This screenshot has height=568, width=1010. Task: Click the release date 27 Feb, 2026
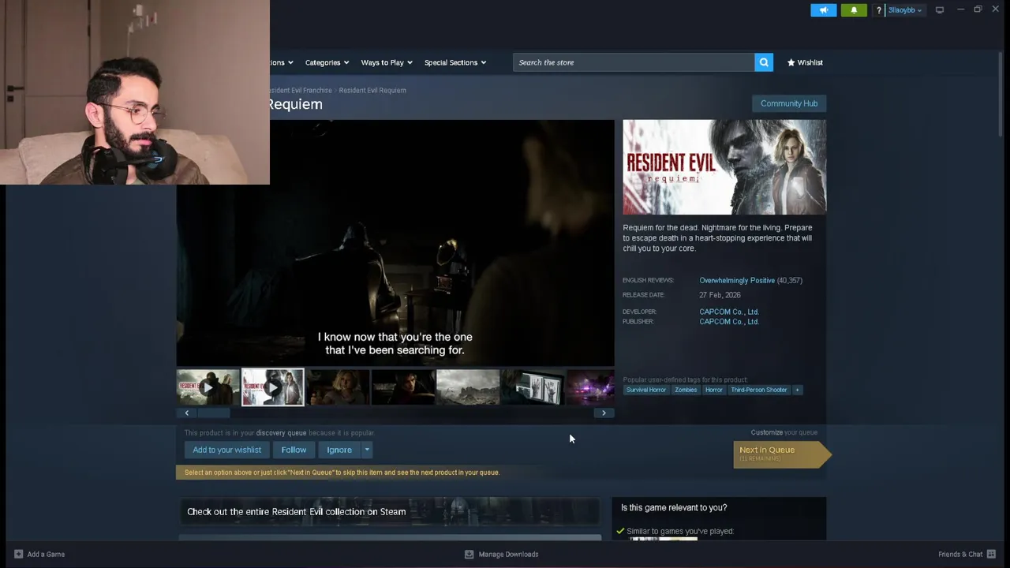click(720, 295)
